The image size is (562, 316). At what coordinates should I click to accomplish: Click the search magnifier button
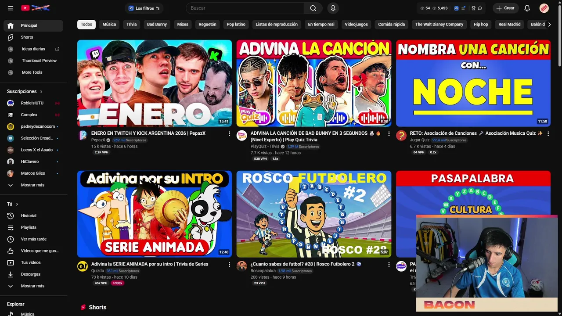[x=313, y=8]
